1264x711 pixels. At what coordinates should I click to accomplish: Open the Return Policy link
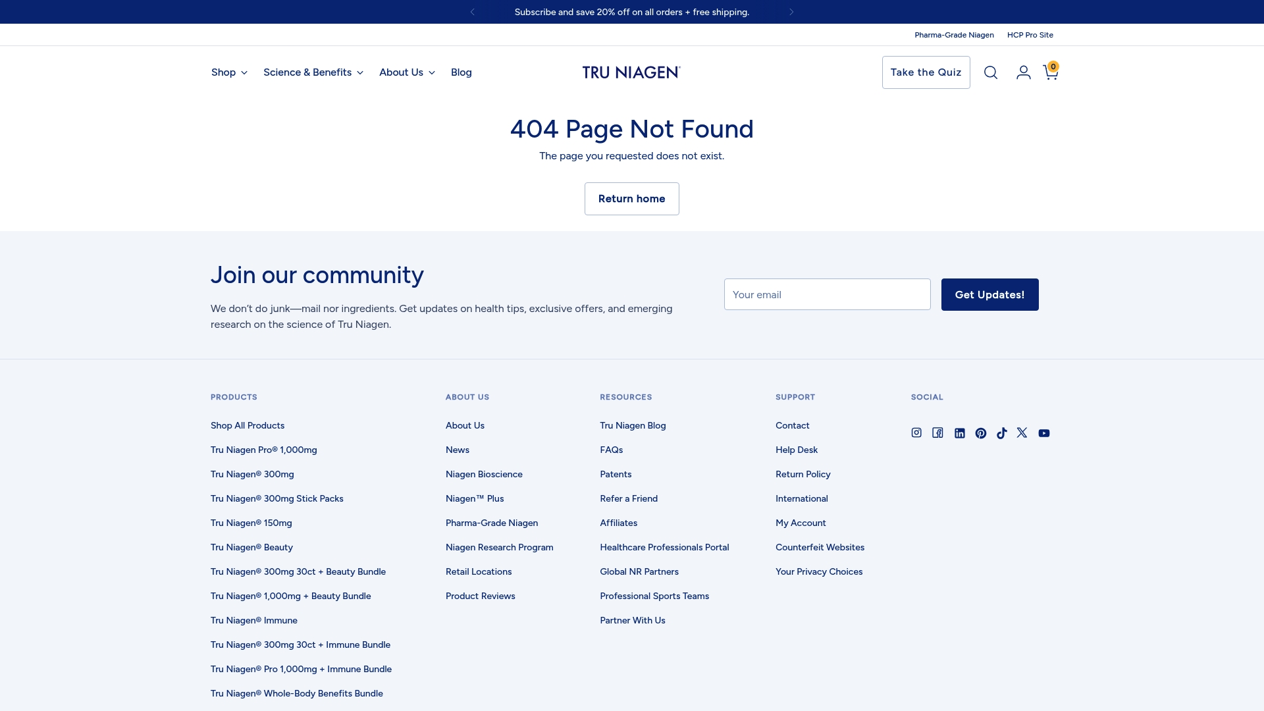[803, 475]
